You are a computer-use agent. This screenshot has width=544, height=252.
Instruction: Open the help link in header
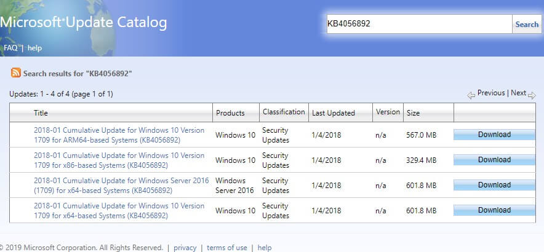coord(34,48)
